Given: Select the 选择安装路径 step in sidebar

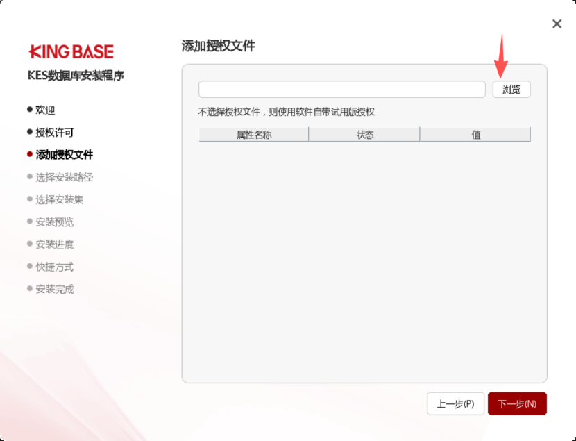Looking at the screenshot, I should click(x=64, y=177).
